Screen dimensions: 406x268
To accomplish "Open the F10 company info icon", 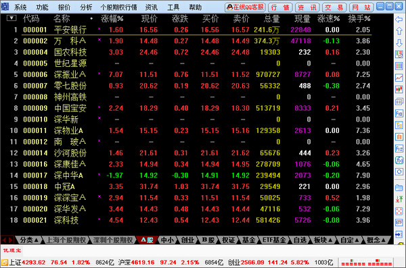I will coord(399,113).
